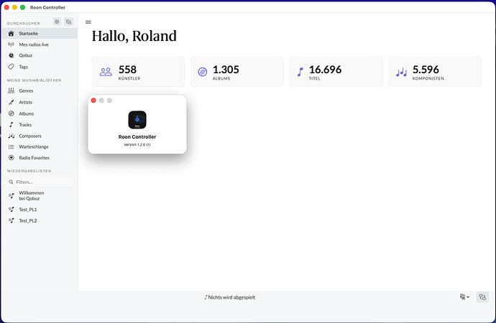This screenshot has width=496, height=323.
Task: Click the note icon on Titel card
Action: 300,72
